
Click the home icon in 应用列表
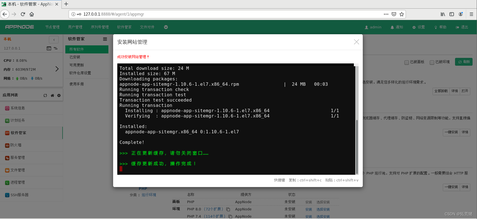[52, 95]
